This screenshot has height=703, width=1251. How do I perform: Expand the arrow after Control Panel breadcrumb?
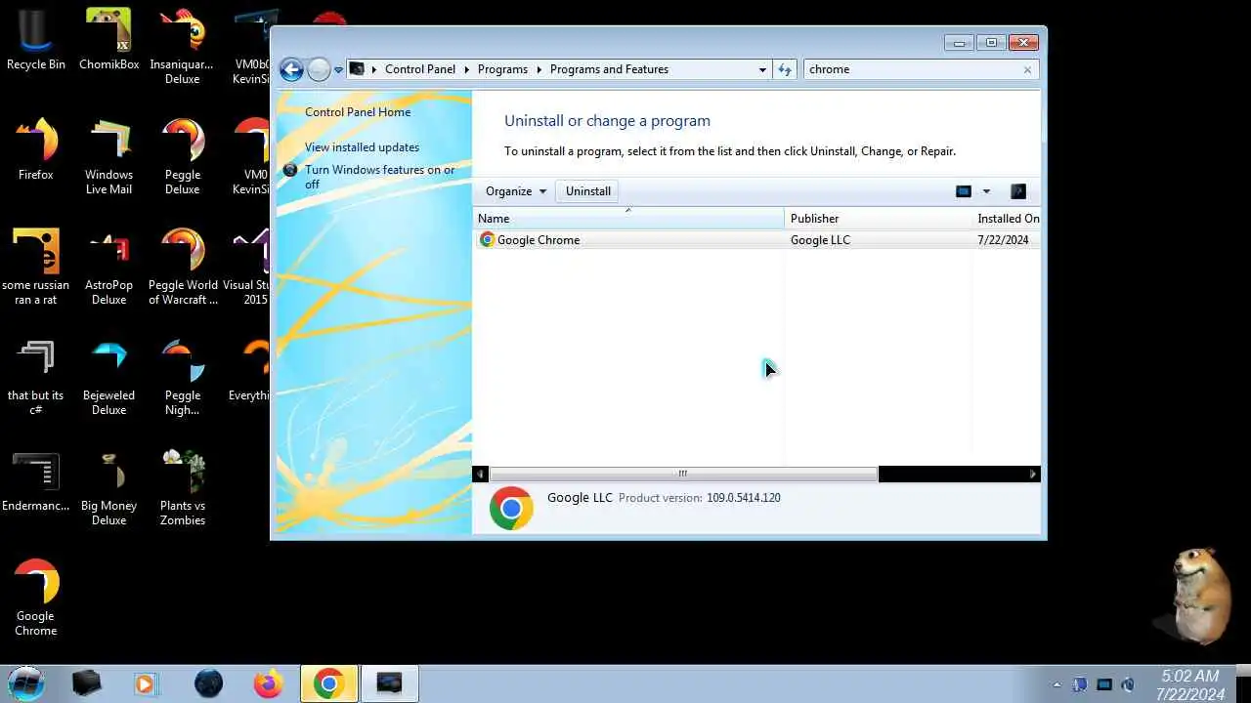point(466,69)
